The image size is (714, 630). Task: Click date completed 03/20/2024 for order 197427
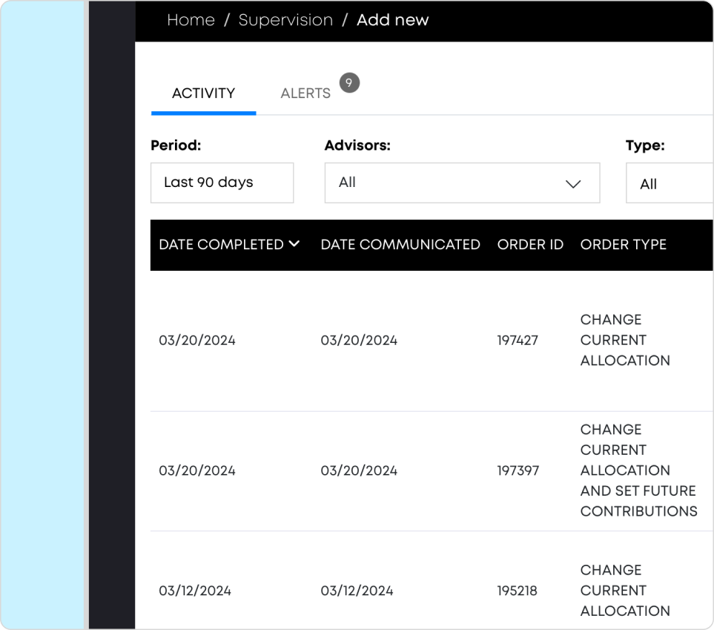[196, 340]
